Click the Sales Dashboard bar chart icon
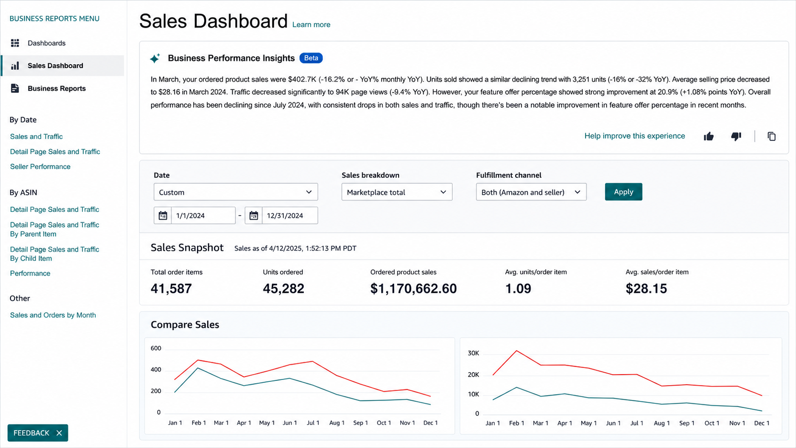The height and width of the screenshot is (448, 796). [15, 66]
